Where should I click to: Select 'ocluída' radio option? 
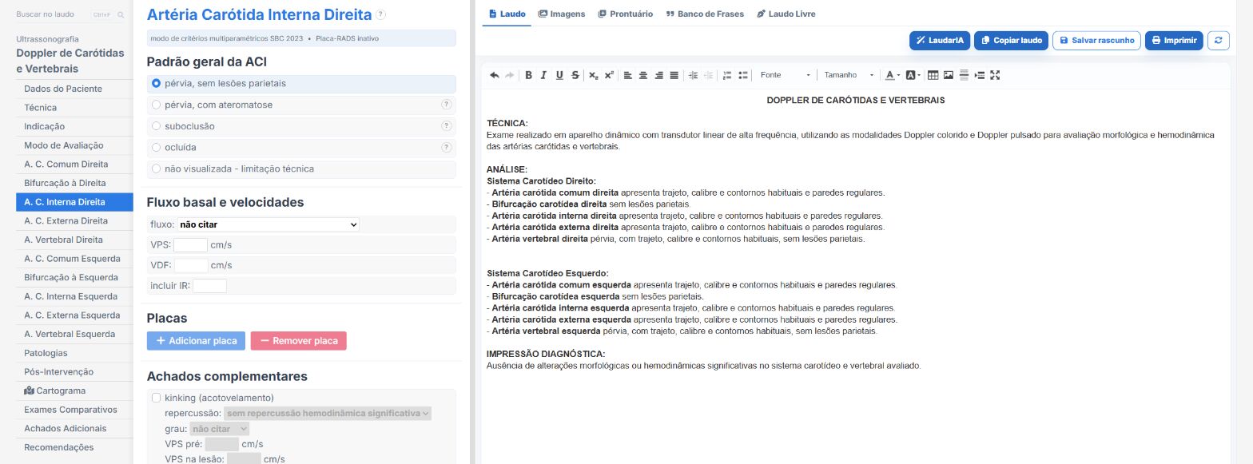pyautogui.click(x=157, y=147)
